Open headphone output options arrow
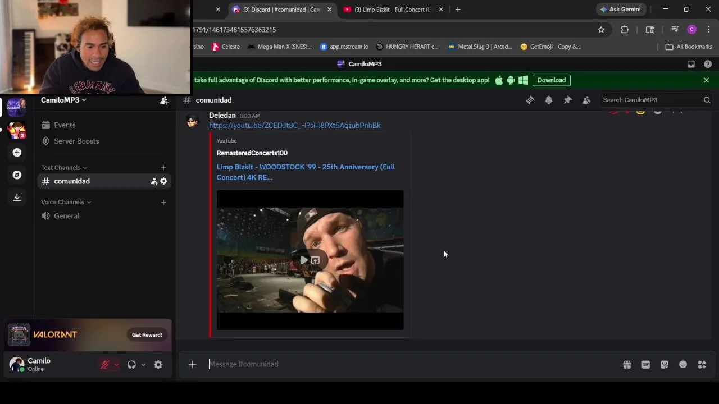Screen dimensions: 719x404 143,365
